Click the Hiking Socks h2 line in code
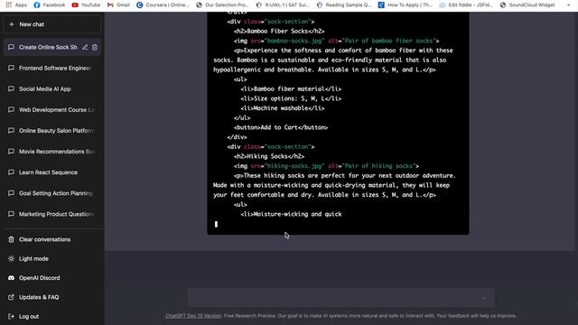 click(269, 156)
